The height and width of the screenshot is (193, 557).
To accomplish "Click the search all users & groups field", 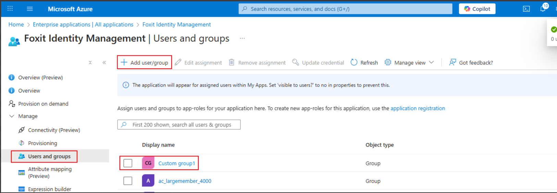I will [x=179, y=125].
